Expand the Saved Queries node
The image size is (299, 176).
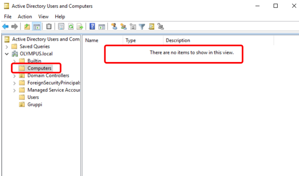coord(7,46)
